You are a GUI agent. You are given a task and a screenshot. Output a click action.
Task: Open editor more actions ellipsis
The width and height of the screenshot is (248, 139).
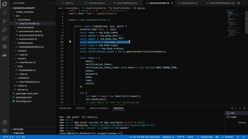[x=243, y=3]
